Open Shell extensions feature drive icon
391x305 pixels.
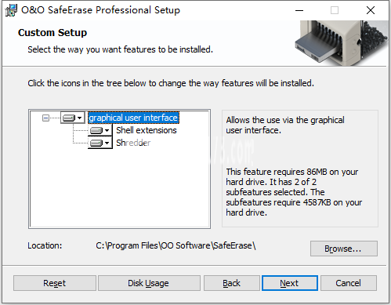[x=96, y=130]
